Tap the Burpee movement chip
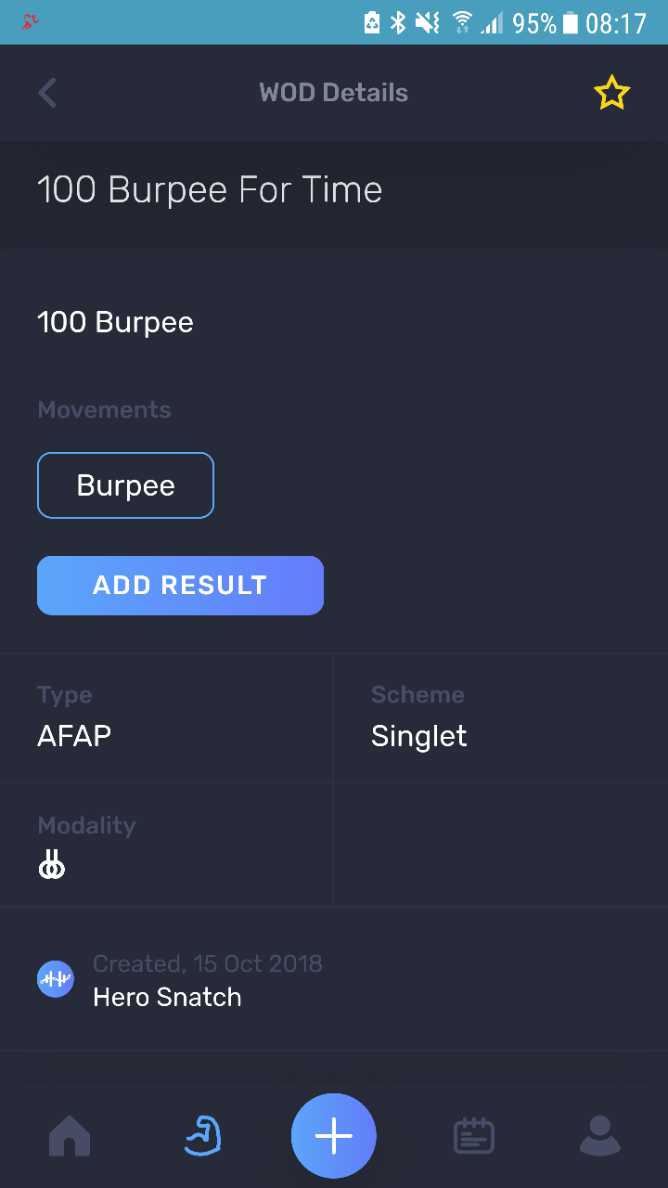The width and height of the screenshot is (668, 1188). tap(125, 485)
